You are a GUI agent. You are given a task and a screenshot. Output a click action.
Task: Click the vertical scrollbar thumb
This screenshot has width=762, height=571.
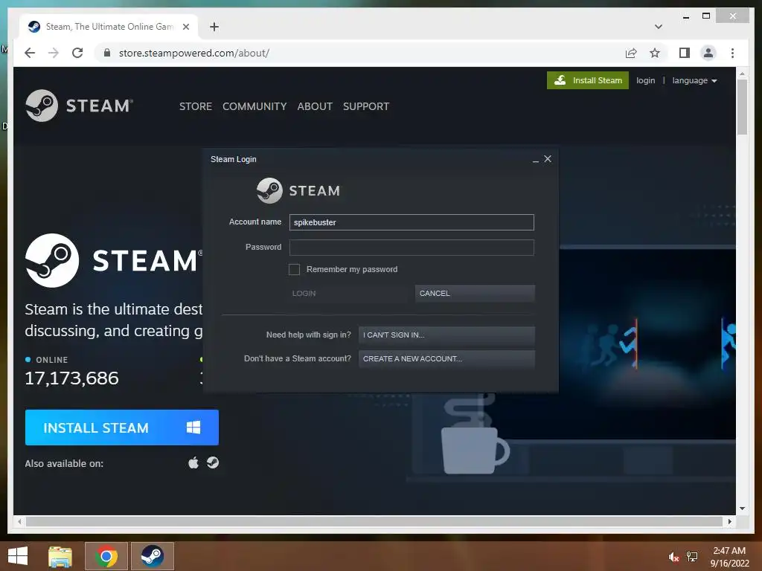tap(742, 107)
